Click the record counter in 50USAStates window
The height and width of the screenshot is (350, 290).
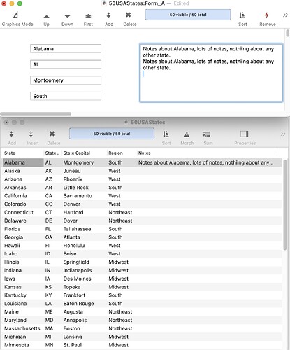click(x=112, y=134)
